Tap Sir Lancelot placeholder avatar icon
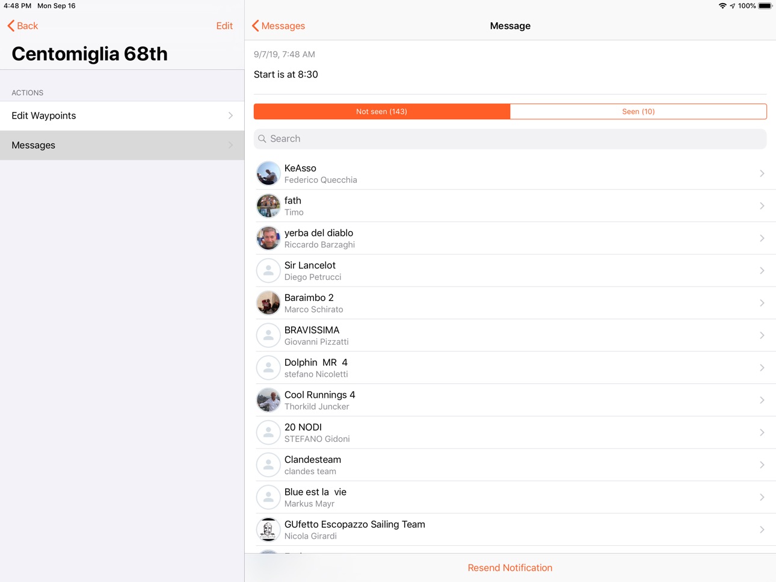Screen dimensions: 776x582 (x=268, y=271)
